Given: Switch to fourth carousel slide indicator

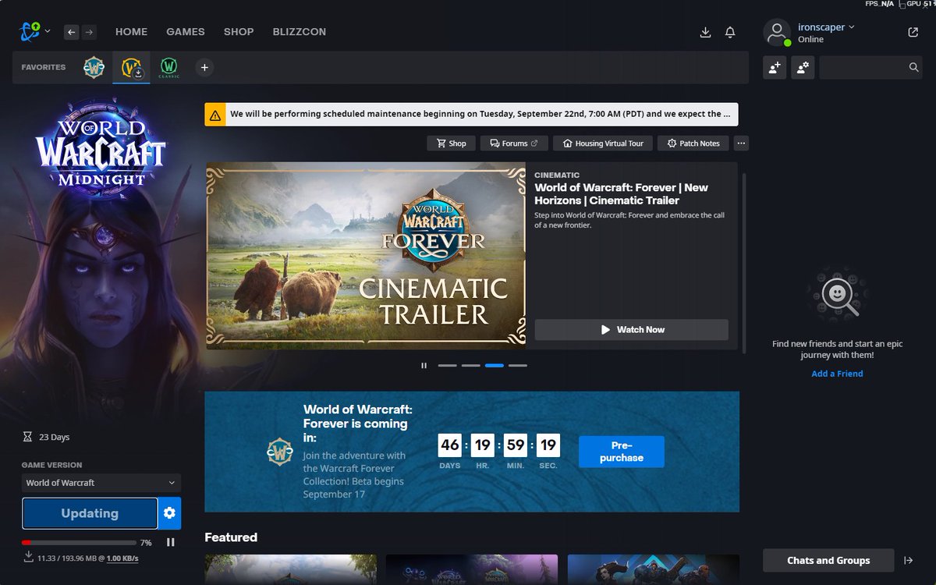Looking at the screenshot, I should tap(518, 365).
